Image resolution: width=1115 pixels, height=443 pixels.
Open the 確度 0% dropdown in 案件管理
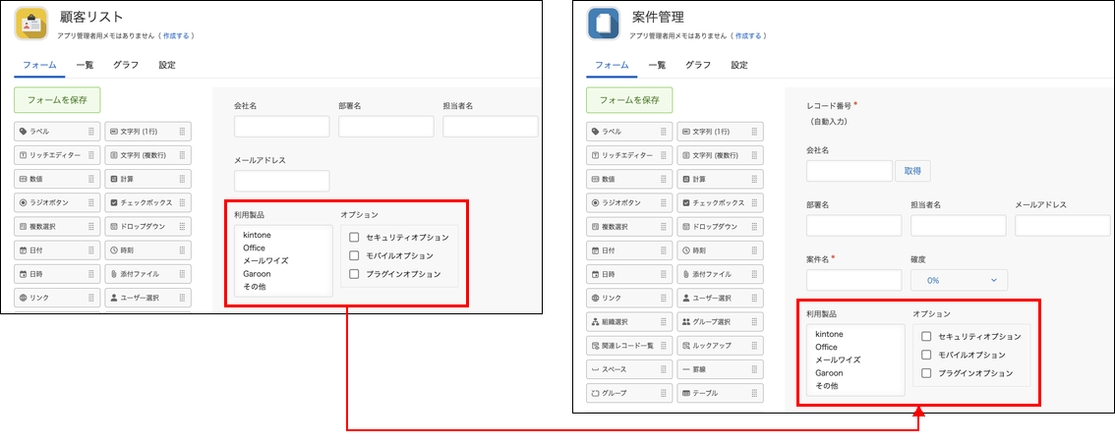[960, 280]
